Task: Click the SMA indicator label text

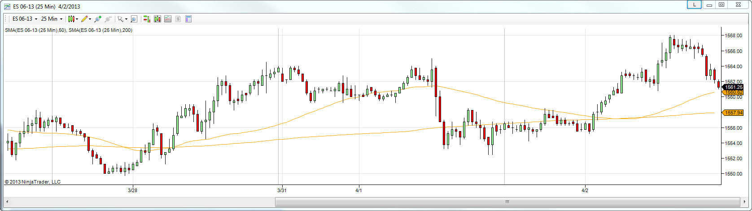Action: tap(68, 30)
